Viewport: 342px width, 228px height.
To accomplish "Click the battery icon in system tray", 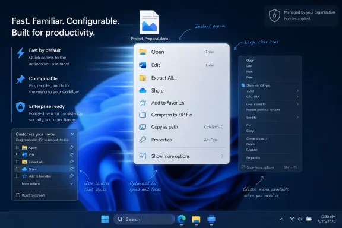I will click(309, 218).
